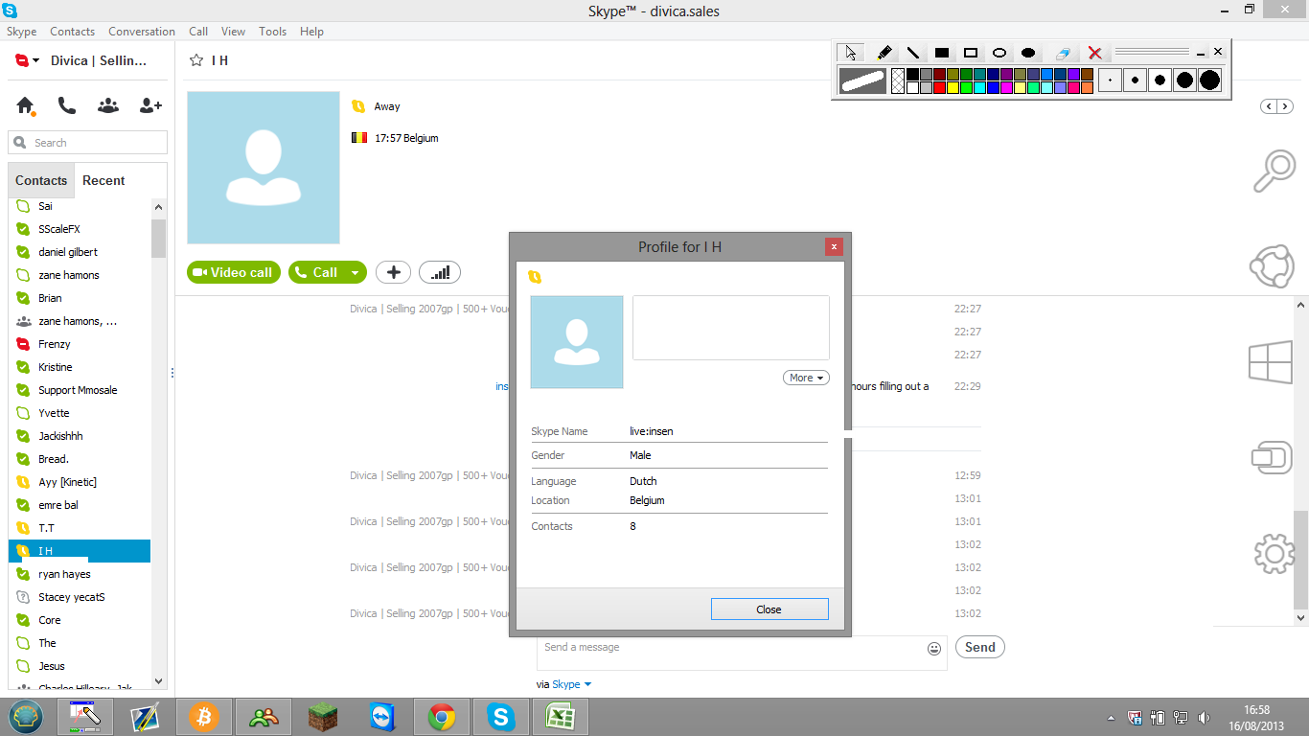This screenshot has height=736, width=1309.
Task: Check call quality signal bars
Action: [x=440, y=272]
